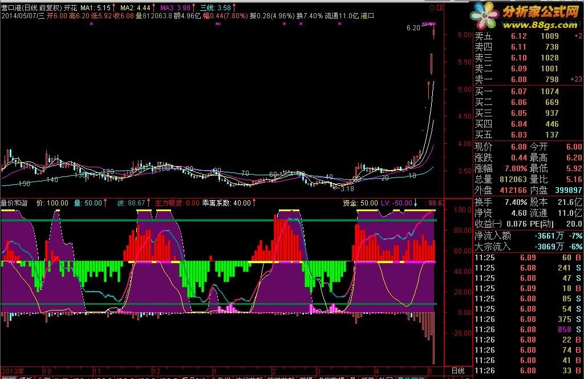Select the 卖一 6.08 ask row

pos(528,79)
